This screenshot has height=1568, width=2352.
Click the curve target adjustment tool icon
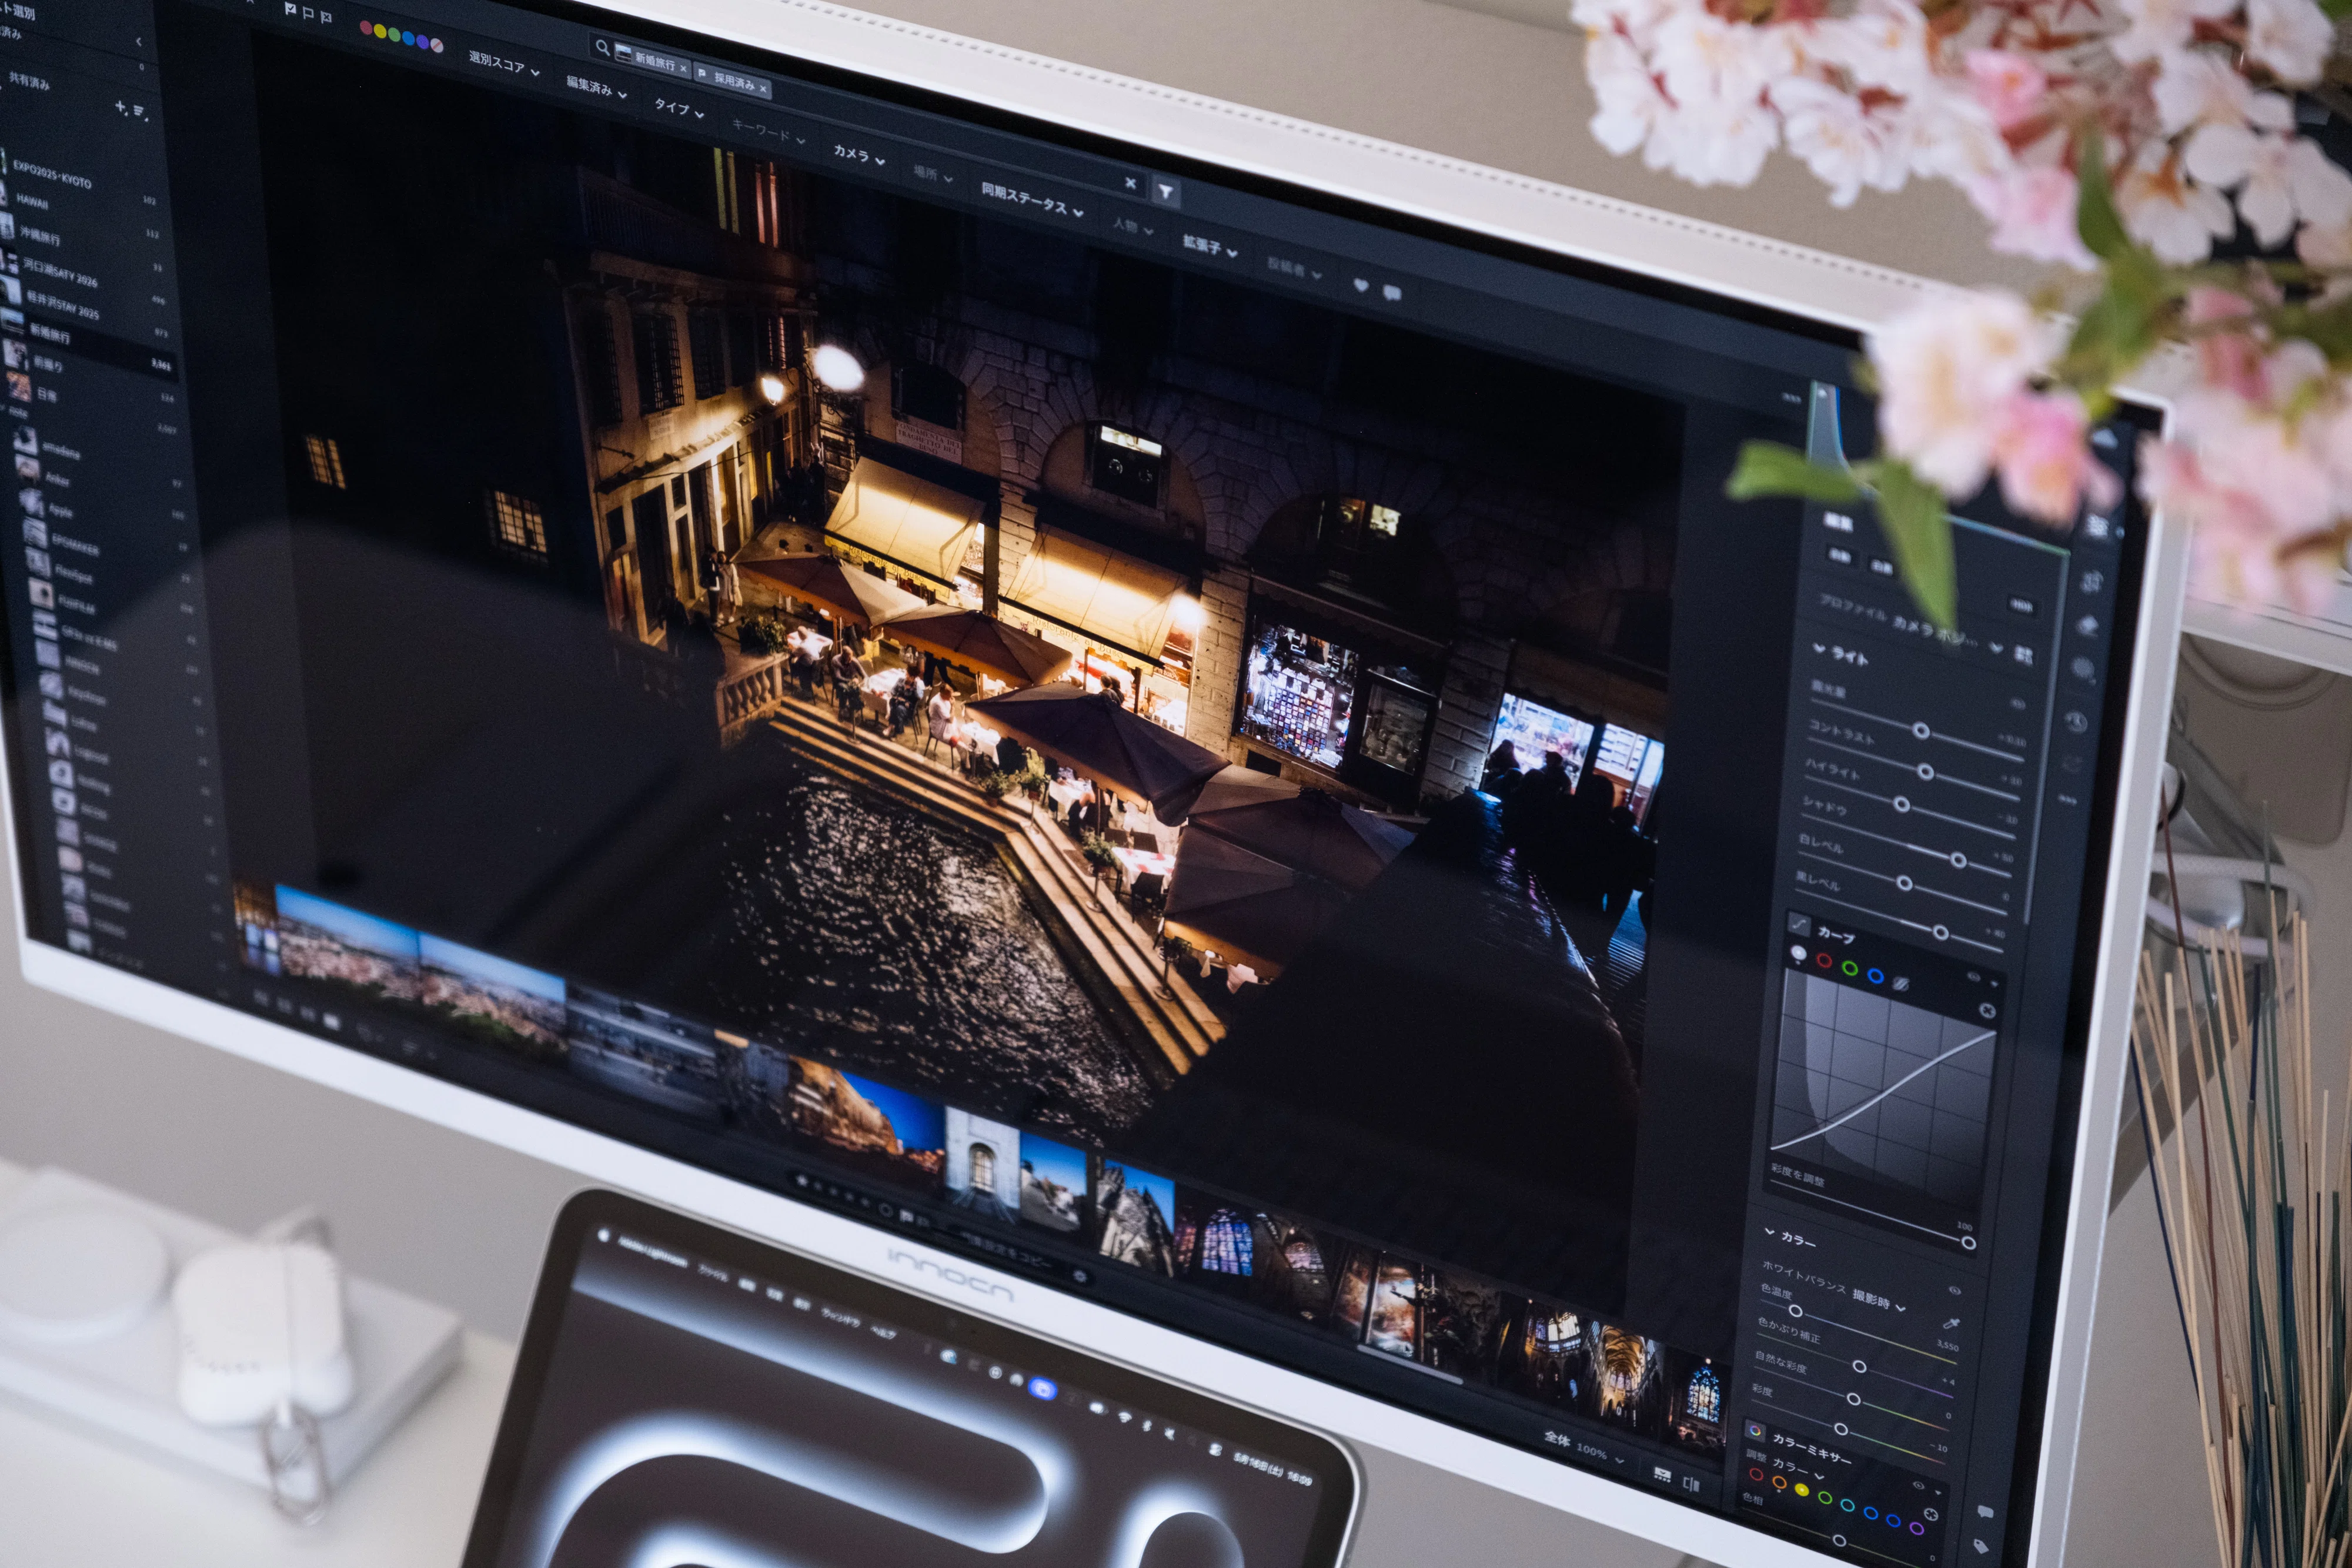(x=1987, y=1011)
